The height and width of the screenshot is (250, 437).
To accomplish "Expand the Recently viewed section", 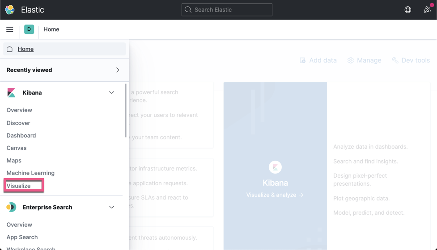I will [118, 70].
